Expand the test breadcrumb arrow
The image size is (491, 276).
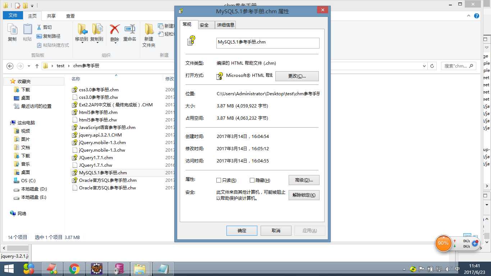69,66
